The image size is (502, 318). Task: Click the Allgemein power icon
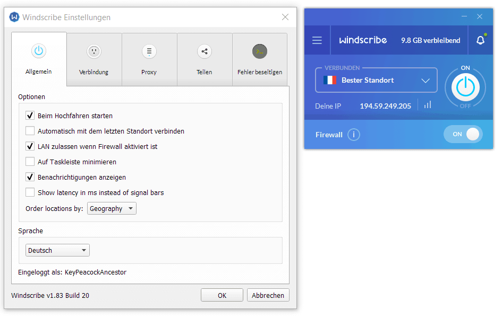pyautogui.click(x=39, y=51)
